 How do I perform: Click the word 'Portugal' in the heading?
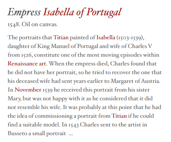click(104, 12)
